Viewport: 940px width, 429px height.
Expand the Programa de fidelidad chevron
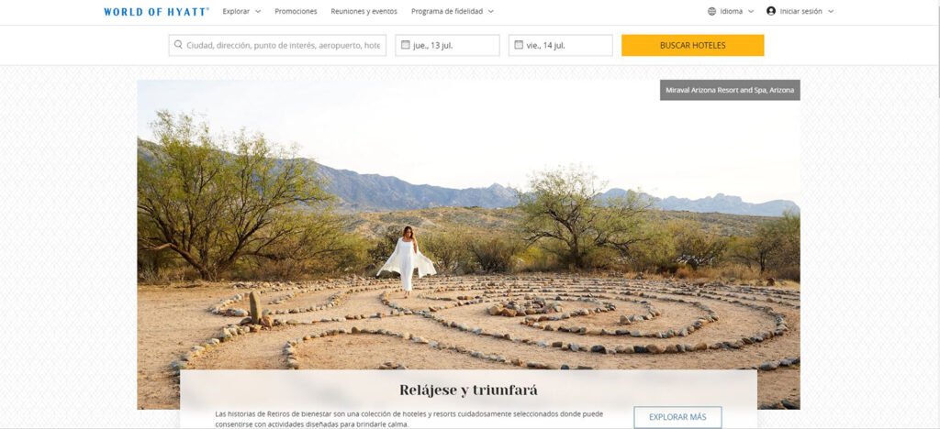tap(491, 11)
